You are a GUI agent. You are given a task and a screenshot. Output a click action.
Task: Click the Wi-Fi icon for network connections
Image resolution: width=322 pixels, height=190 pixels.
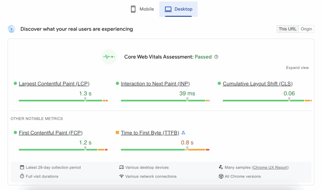point(121,176)
